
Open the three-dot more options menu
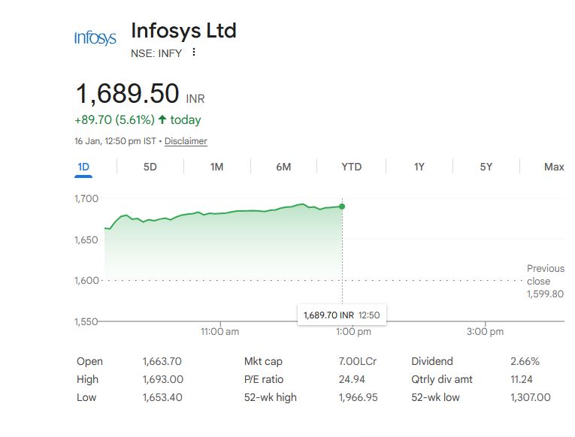pyautogui.click(x=194, y=53)
